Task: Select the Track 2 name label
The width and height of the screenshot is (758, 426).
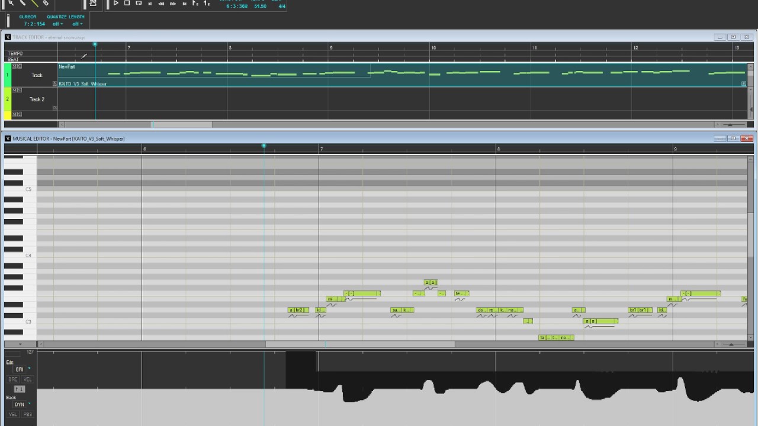Action: (37, 99)
